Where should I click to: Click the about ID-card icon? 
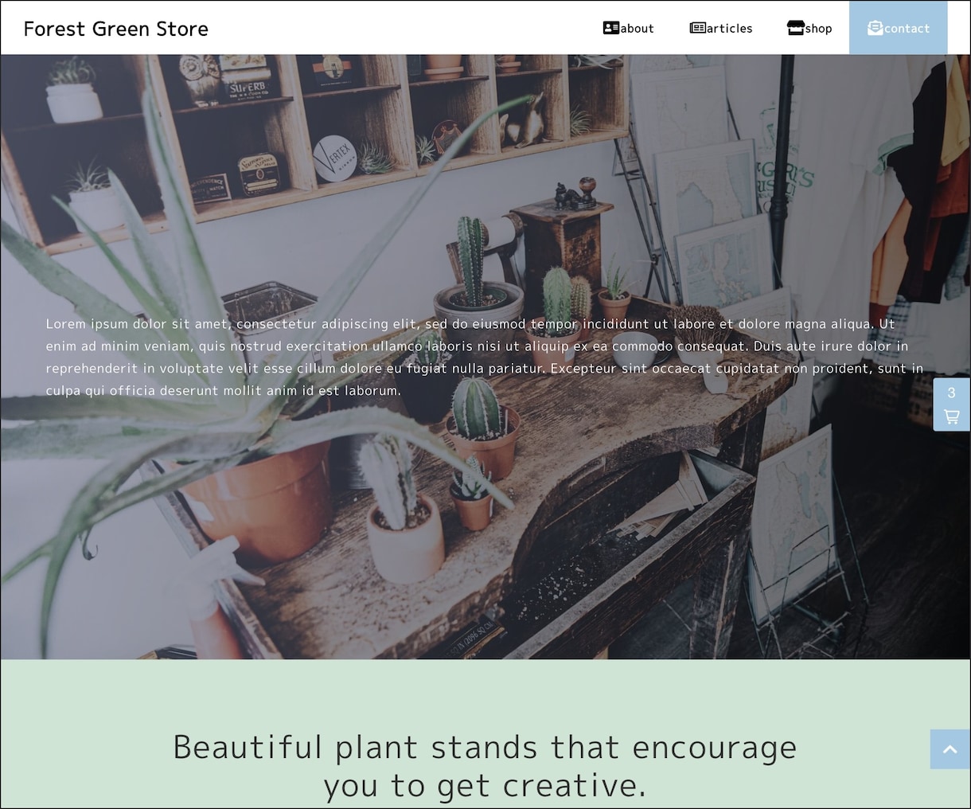(611, 28)
